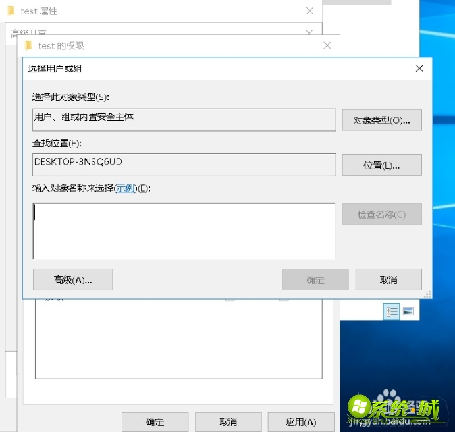455x432 pixels.
Task: Click the folder icon in test 的权限 title bar
Action: point(28,45)
